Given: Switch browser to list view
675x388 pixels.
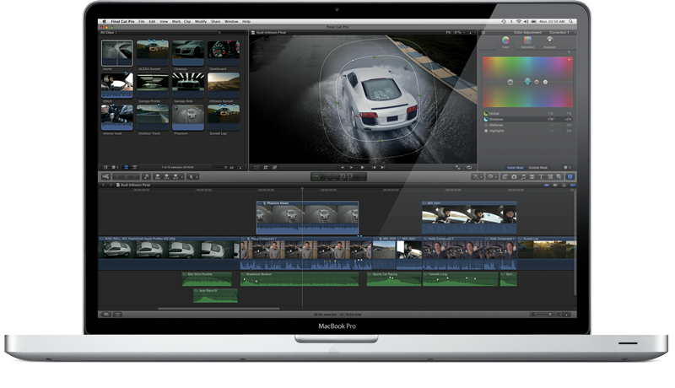Looking at the screenshot, I should click(135, 167).
